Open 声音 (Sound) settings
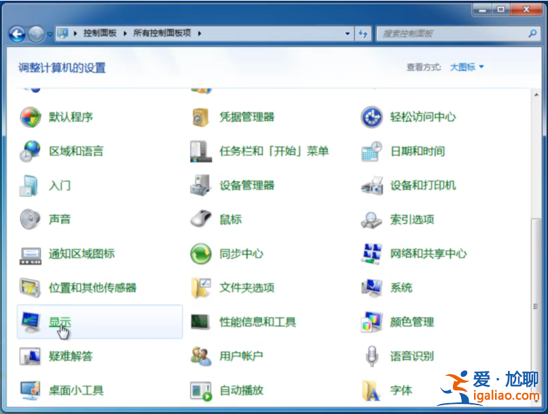Screen dimensions: 548x414 click(60, 219)
